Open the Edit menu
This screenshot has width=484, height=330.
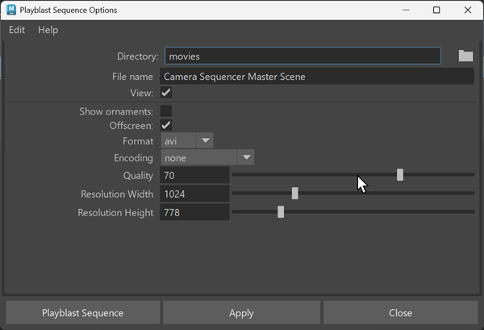[17, 30]
